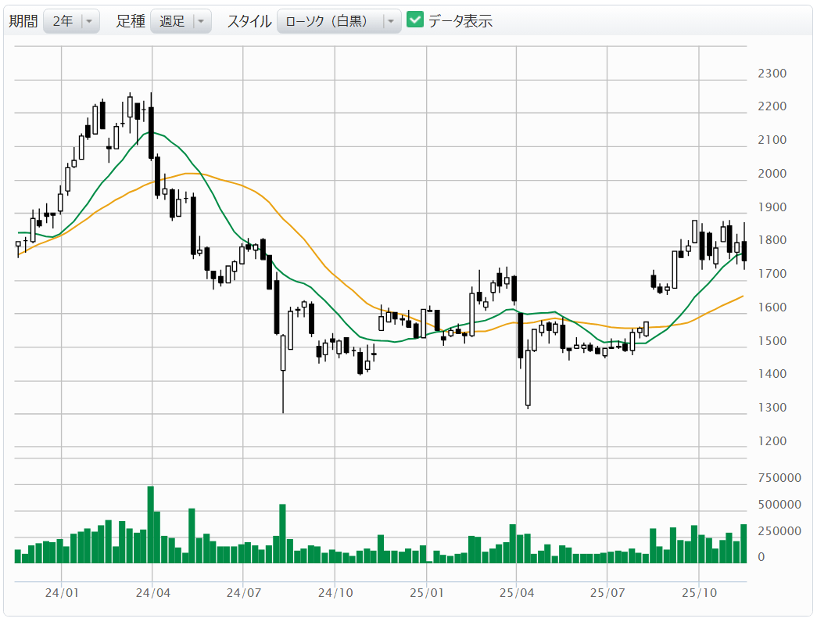Screen dimensions: 817x622
Task: Click the rightmost black candlestick on the chart
Action: click(x=744, y=250)
